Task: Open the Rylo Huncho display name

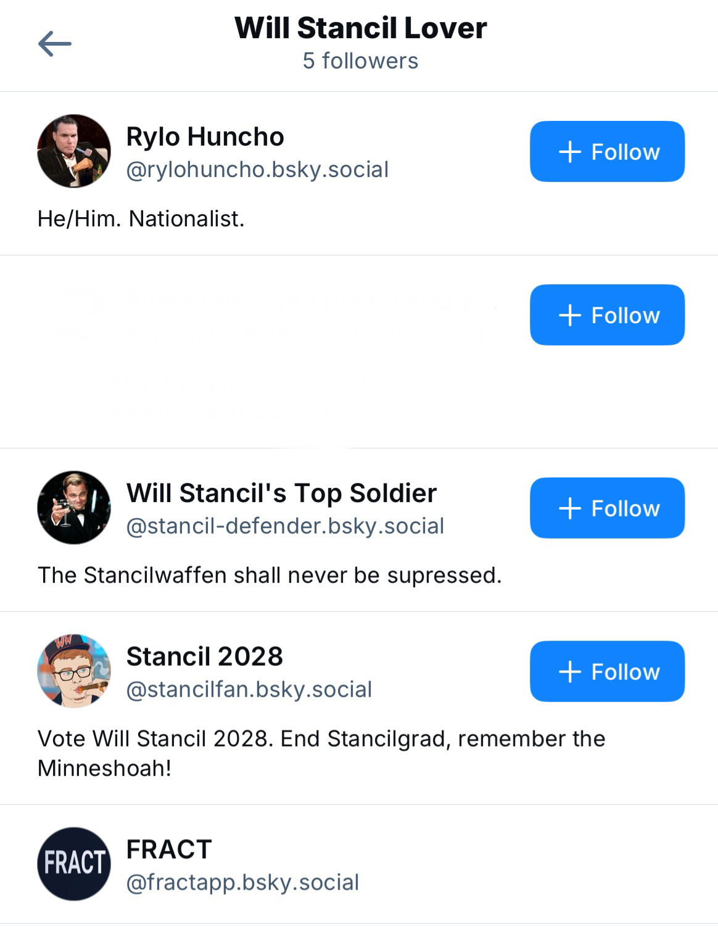Action: pos(205,137)
